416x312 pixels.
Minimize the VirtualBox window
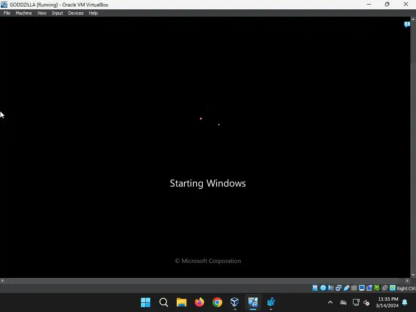pos(369,4)
